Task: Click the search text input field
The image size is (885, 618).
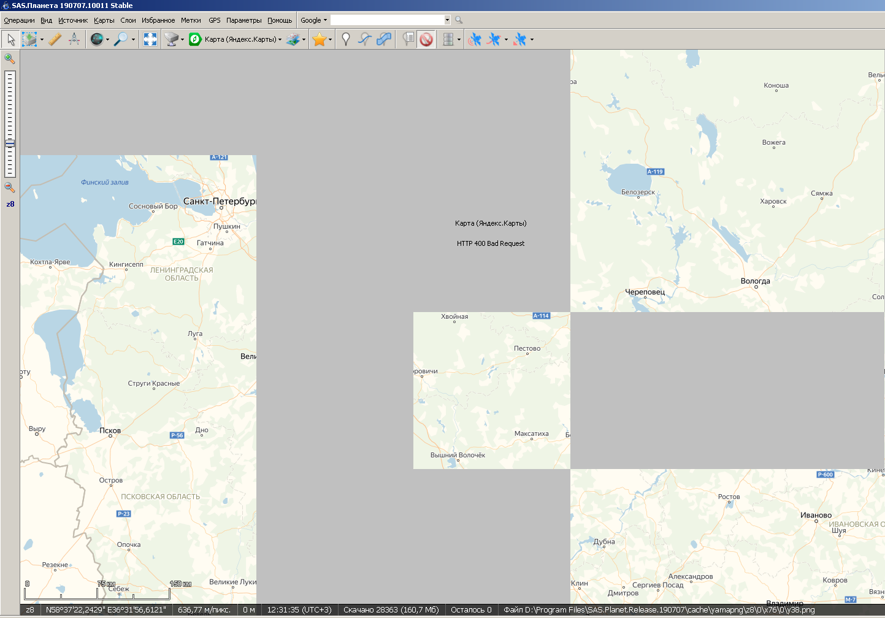Action: 386,20
